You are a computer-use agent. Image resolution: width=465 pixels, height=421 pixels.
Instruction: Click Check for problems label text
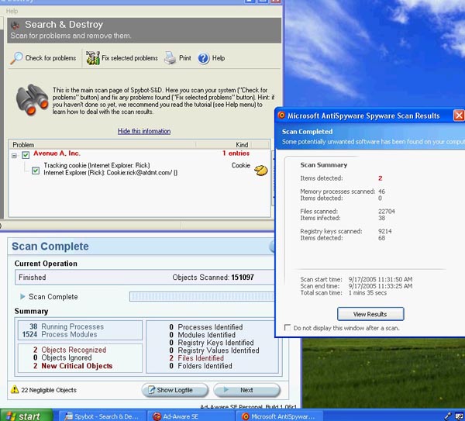pyautogui.click(x=50, y=58)
